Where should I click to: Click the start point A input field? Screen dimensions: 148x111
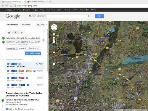pos(23,38)
